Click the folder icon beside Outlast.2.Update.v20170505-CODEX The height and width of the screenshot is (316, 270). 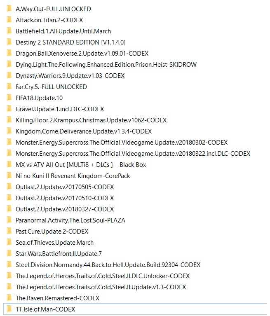tap(9, 187)
